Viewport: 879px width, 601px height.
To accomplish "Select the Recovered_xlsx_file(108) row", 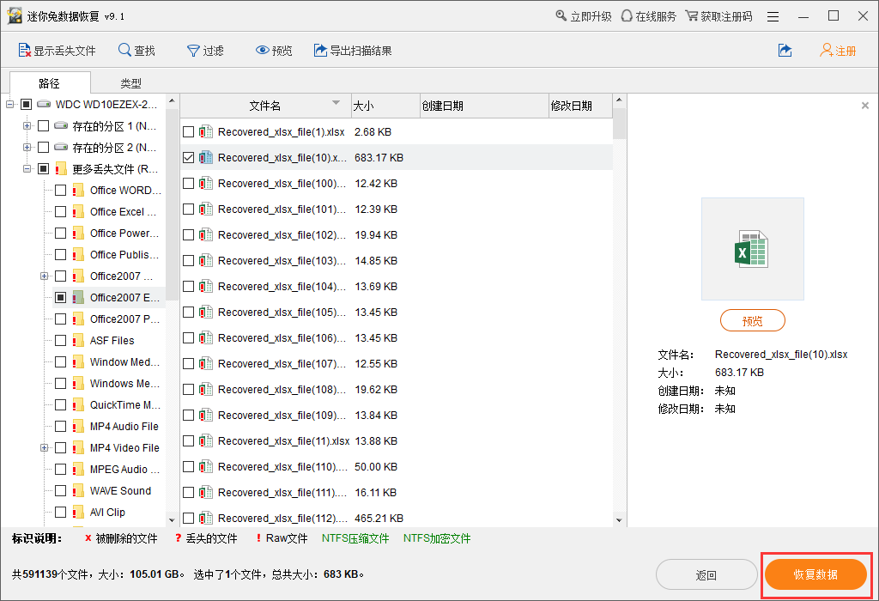I will pos(397,390).
